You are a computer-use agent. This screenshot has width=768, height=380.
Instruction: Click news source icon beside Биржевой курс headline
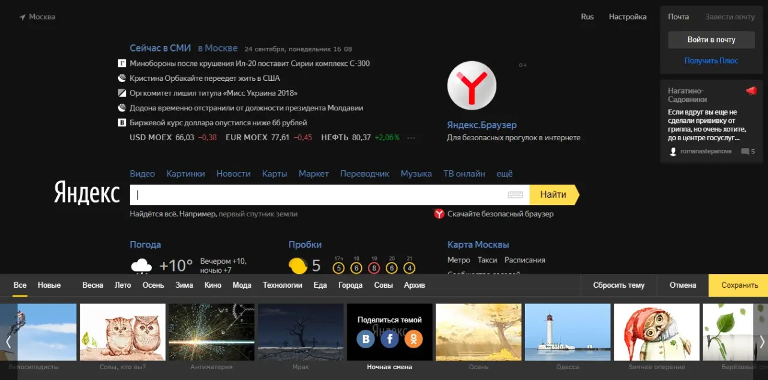point(122,123)
